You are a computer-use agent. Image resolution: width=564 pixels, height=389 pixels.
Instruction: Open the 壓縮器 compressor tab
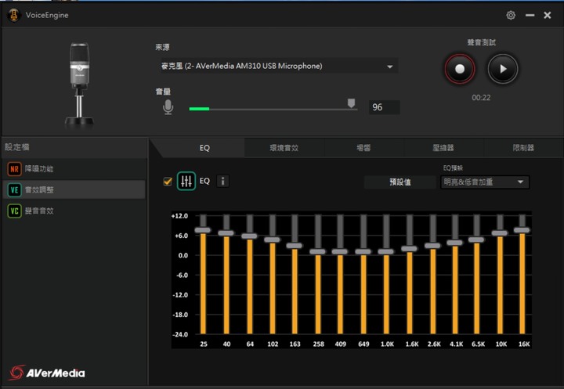pyautogui.click(x=443, y=148)
